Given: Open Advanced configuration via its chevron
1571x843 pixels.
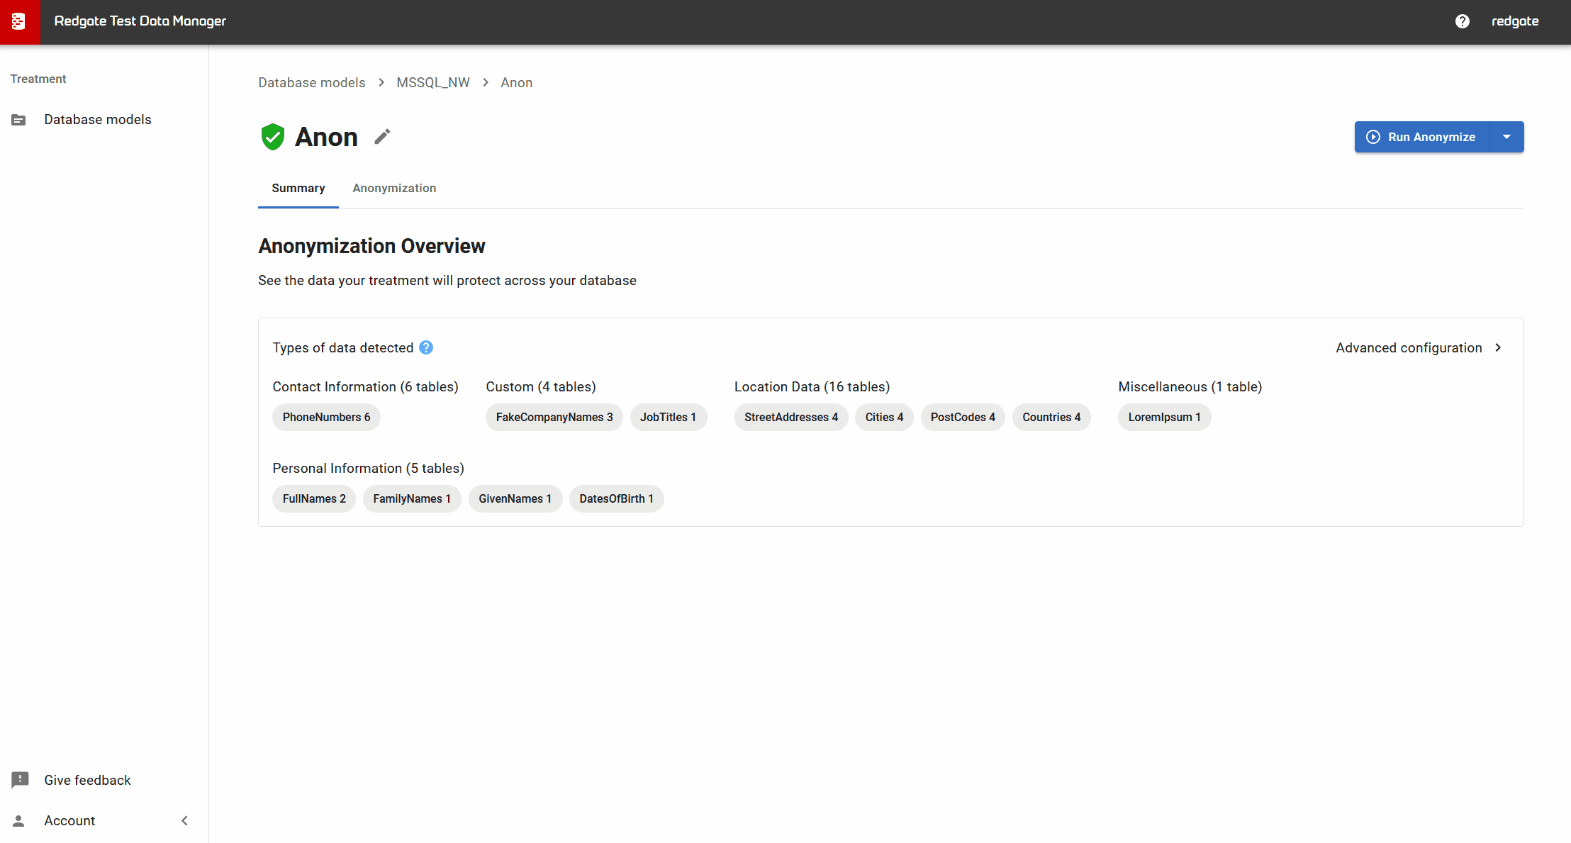Looking at the screenshot, I should (1499, 347).
